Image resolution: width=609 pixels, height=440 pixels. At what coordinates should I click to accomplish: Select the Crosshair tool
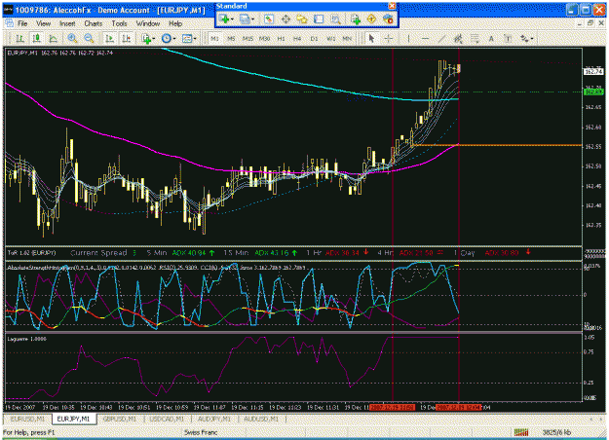[x=388, y=38]
